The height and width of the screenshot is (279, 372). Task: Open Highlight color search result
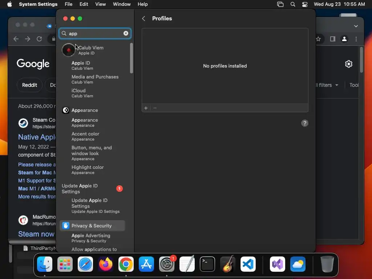tap(88, 170)
